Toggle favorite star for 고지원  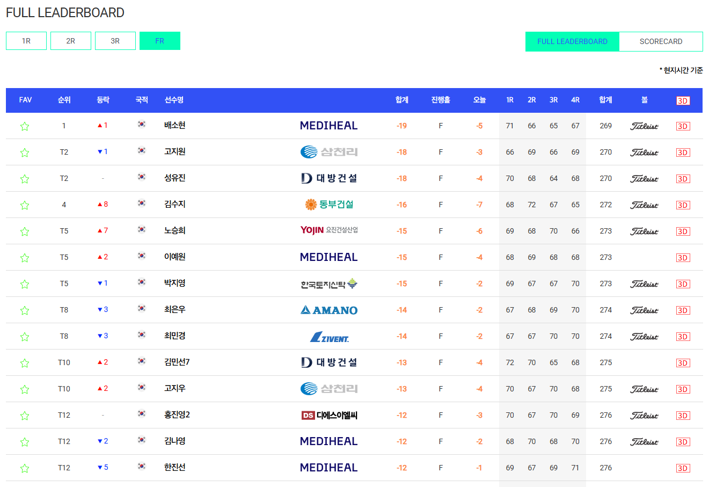(x=25, y=152)
